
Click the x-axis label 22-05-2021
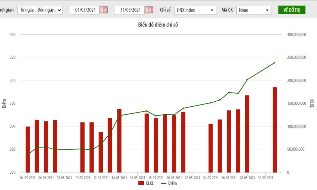pyautogui.click(x=192, y=178)
